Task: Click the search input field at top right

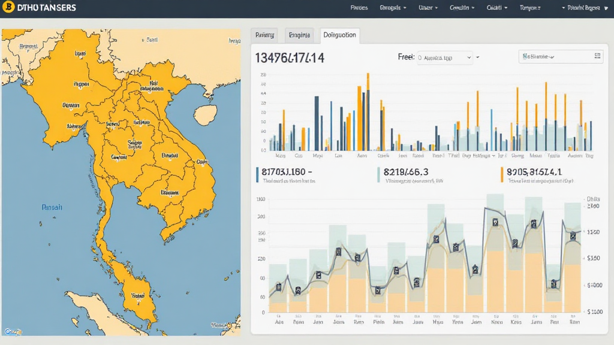Action: point(558,57)
